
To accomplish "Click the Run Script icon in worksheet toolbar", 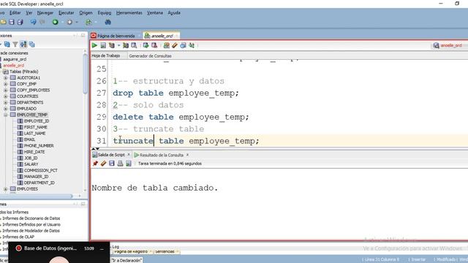I will (103, 45).
